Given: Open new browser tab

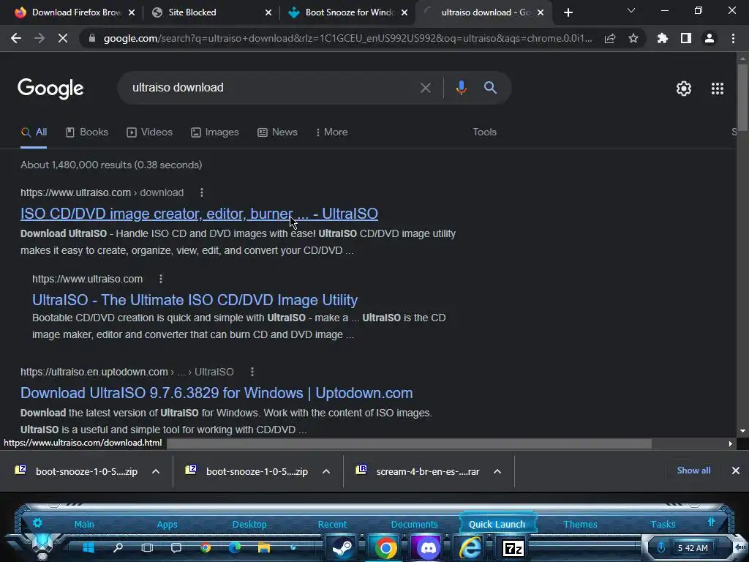Looking at the screenshot, I should pos(568,12).
